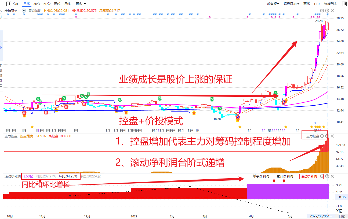This screenshot has width=348, height=219.
Task: Open main chart indicator settings hexagon
Action: pos(322,11)
